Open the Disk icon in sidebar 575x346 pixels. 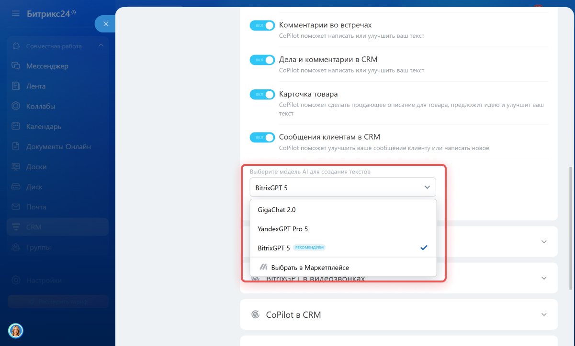[16, 187]
